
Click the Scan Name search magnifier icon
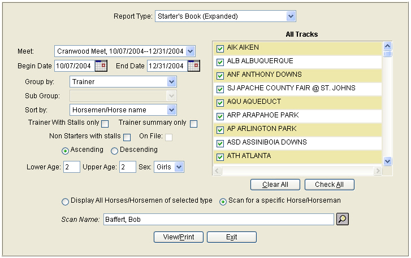(343, 219)
